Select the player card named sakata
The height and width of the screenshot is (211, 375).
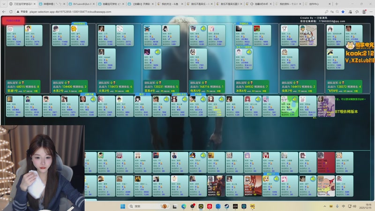click(143, 162)
